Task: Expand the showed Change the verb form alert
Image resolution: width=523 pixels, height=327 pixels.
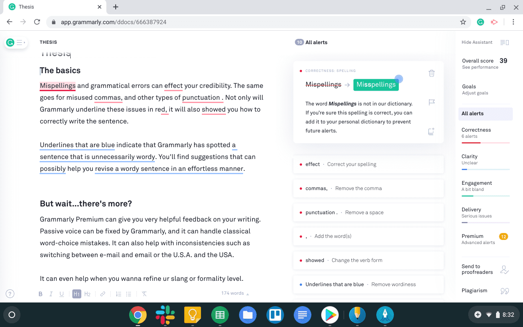Action: (368, 260)
